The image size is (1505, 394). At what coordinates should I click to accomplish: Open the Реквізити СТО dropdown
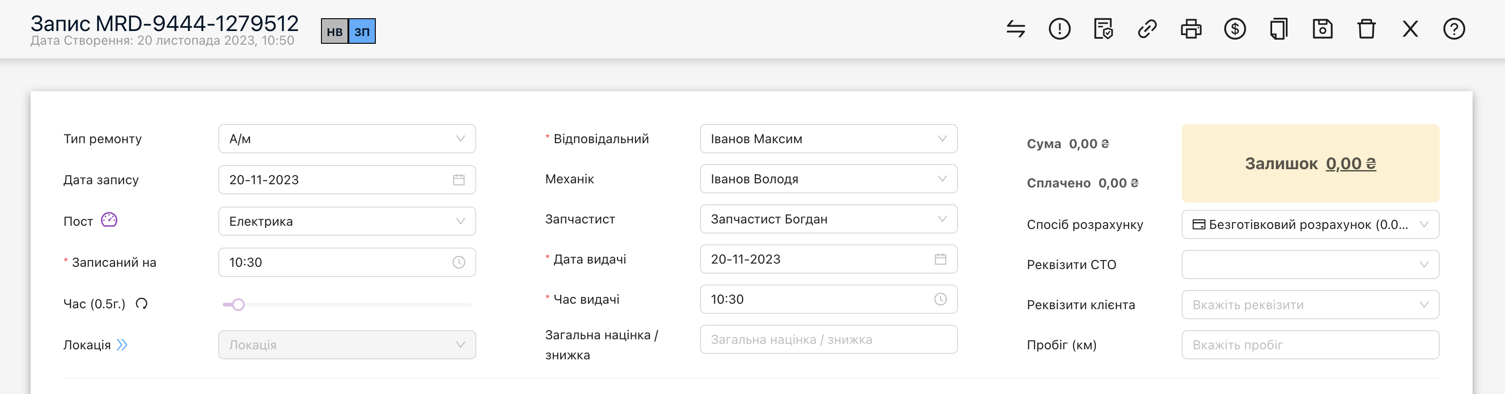[x=1310, y=264]
